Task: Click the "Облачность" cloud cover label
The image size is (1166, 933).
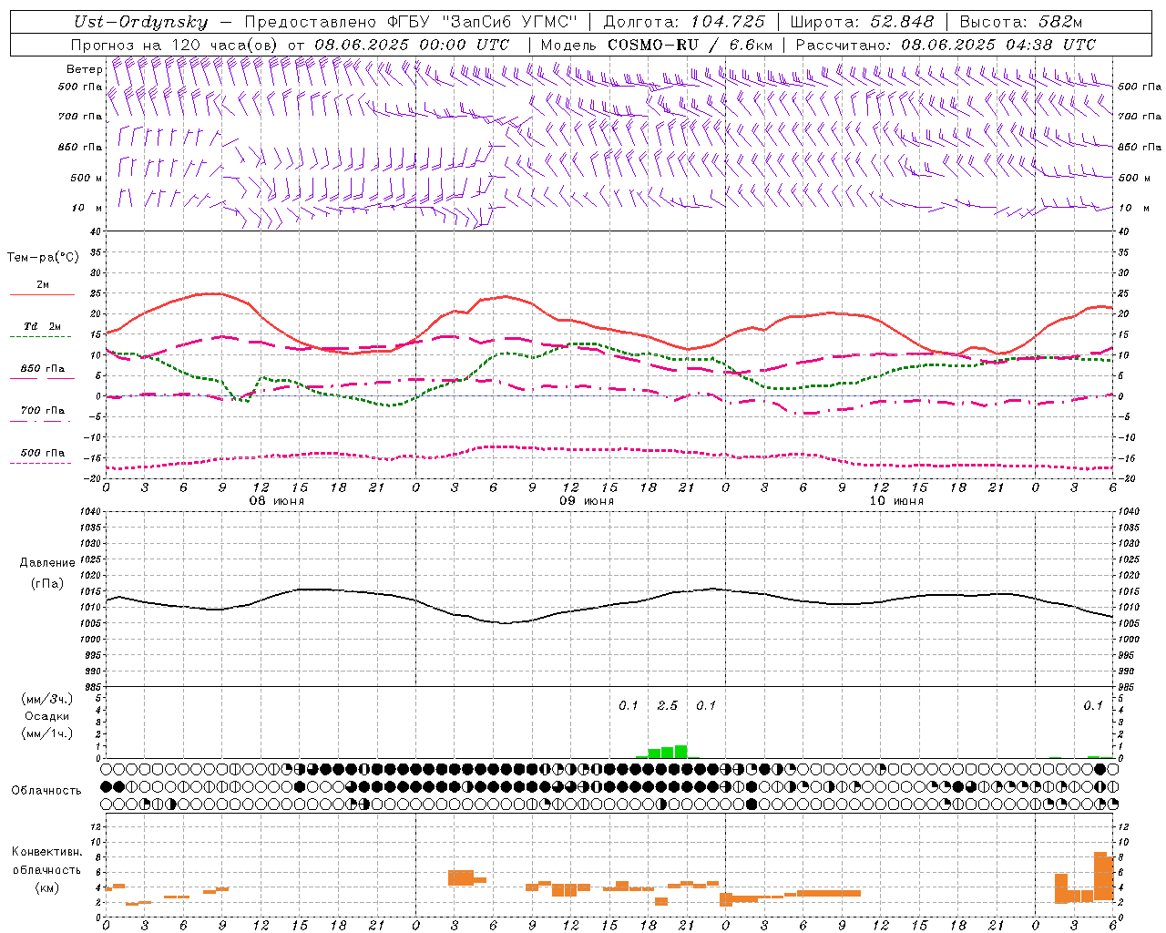Action: (46, 790)
